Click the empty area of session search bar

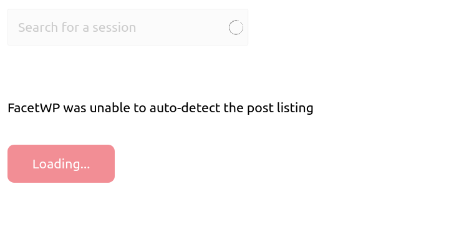[182, 27]
